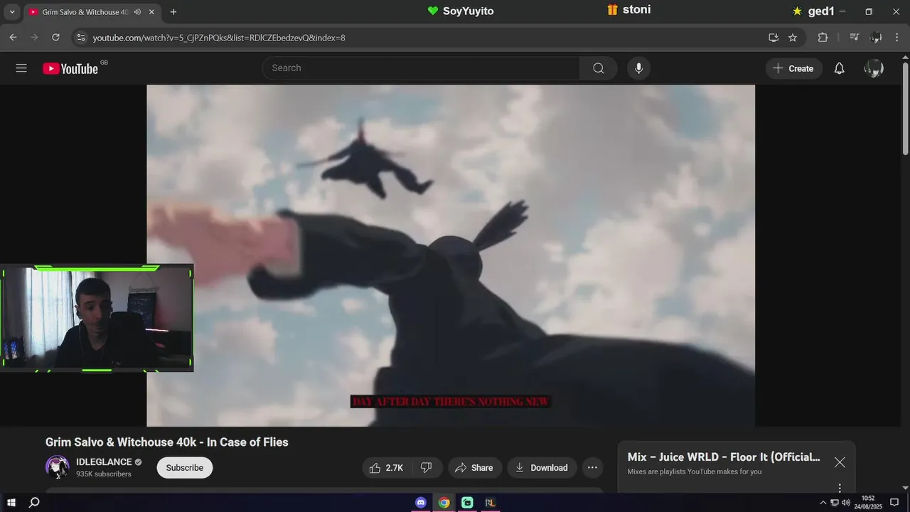Image resolution: width=910 pixels, height=512 pixels.
Task: Go back in Chrome
Action: click(x=13, y=37)
